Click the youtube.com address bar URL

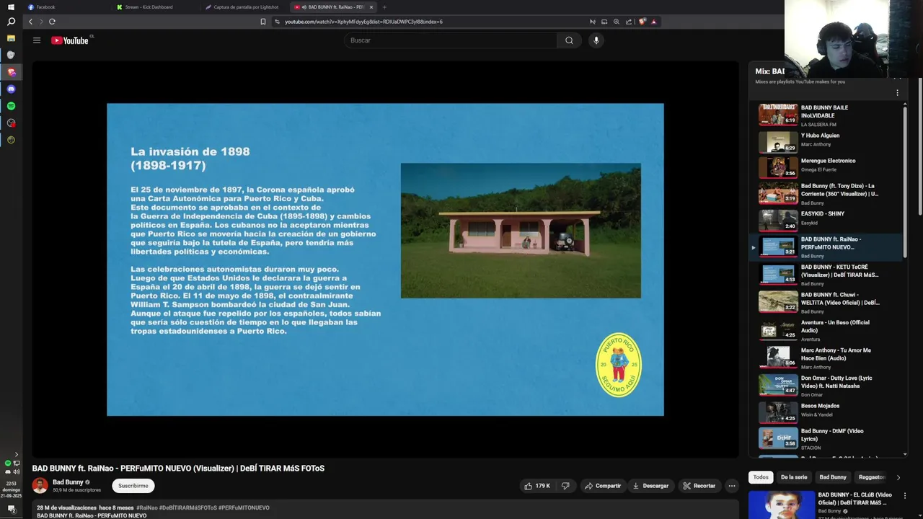pos(363,22)
